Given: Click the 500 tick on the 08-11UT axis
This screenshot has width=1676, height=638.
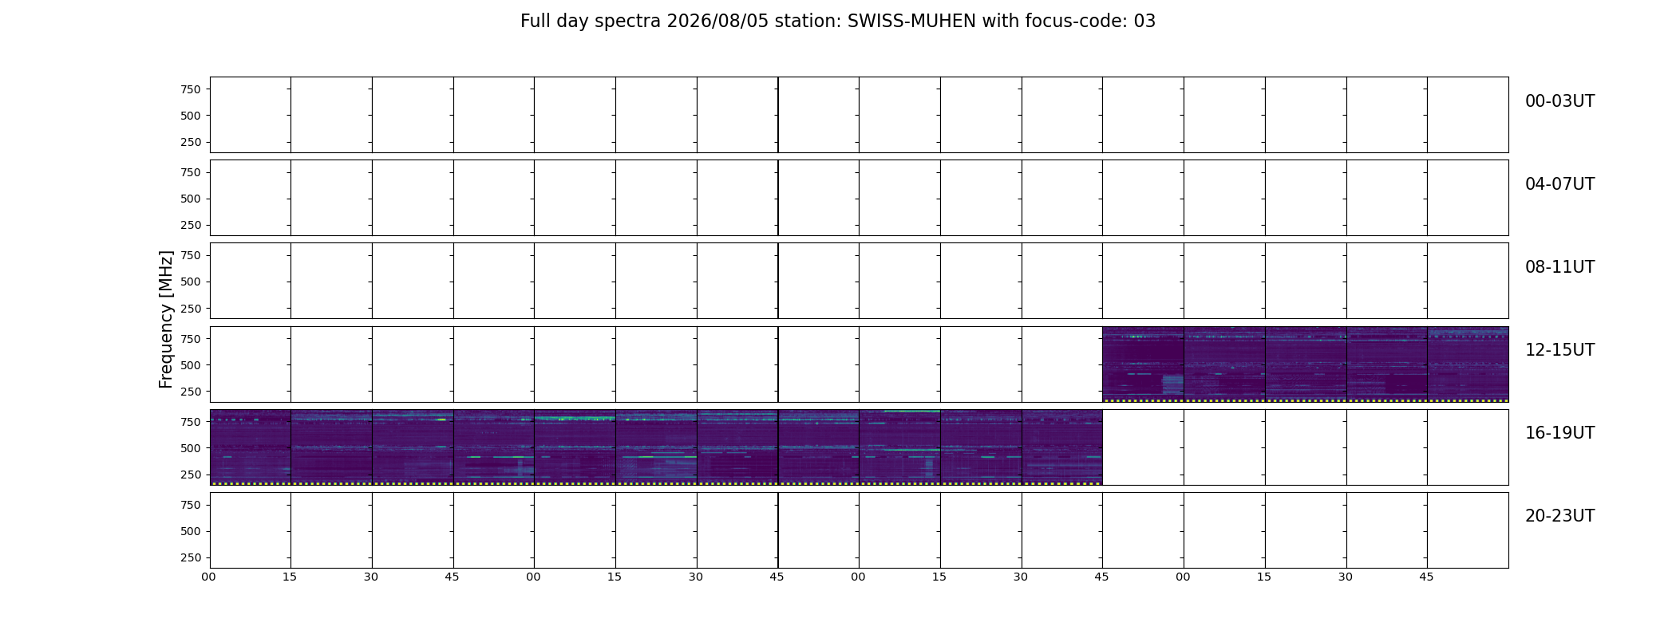Looking at the screenshot, I should pos(191,282).
